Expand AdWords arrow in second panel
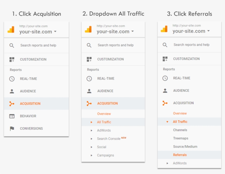The height and width of the screenshot is (174, 225). 91,130
